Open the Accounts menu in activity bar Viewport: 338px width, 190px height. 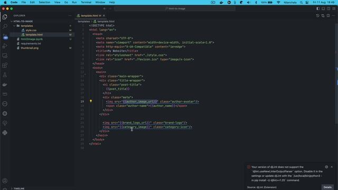point(5,180)
